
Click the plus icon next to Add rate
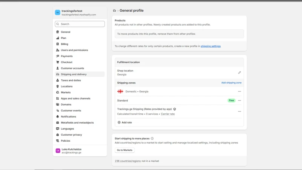119,122
